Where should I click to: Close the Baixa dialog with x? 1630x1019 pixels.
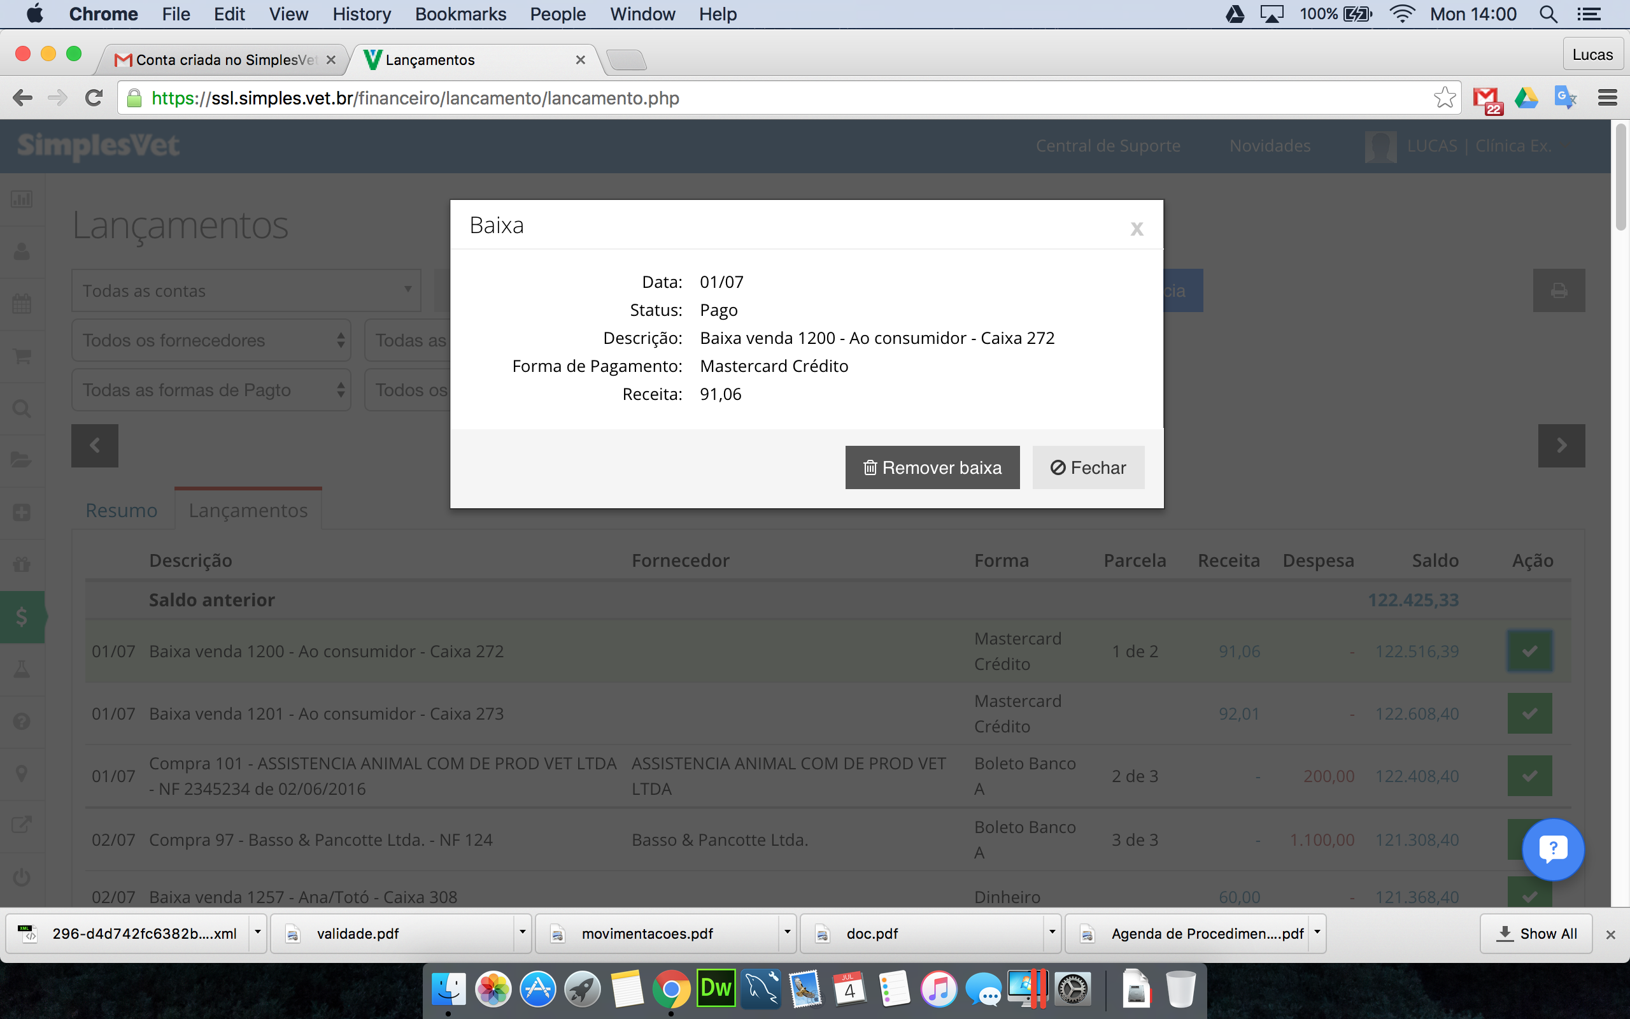tap(1137, 229)
